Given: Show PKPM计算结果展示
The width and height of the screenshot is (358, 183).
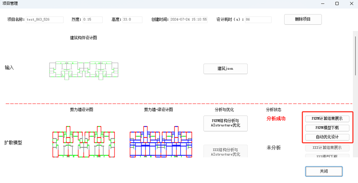Looking at the screenshot, I should [327, 119].
